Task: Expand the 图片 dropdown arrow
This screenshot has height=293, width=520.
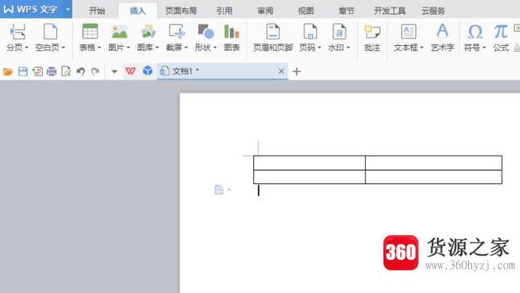Action: (x=128, y=48)
